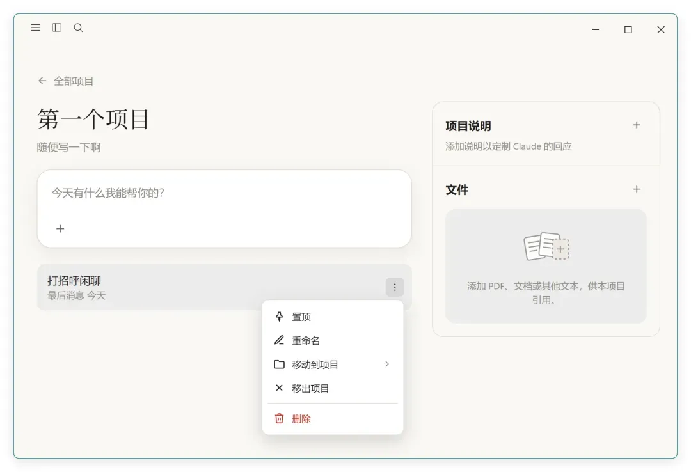Screen dimensions: 691x472
Task: Click the X icon next to 移出项目
Action: (x=280, y=388)
